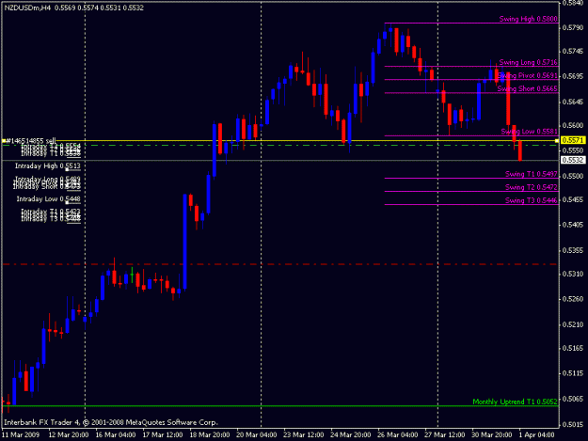Select the red dash-dot horizontal line
This screenshot has width=588, height=441.
280,264
